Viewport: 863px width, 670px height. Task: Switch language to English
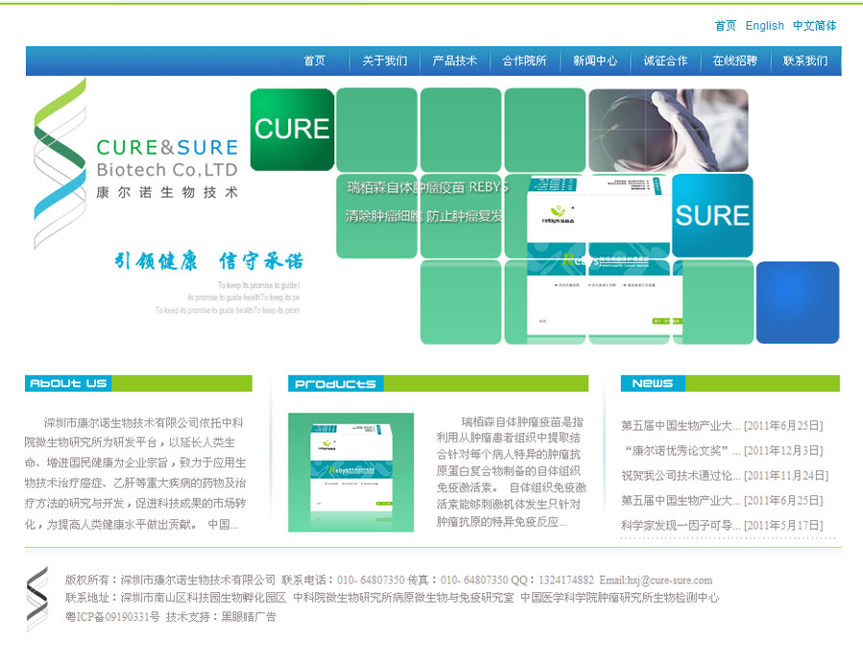click(x=764, y=26)
